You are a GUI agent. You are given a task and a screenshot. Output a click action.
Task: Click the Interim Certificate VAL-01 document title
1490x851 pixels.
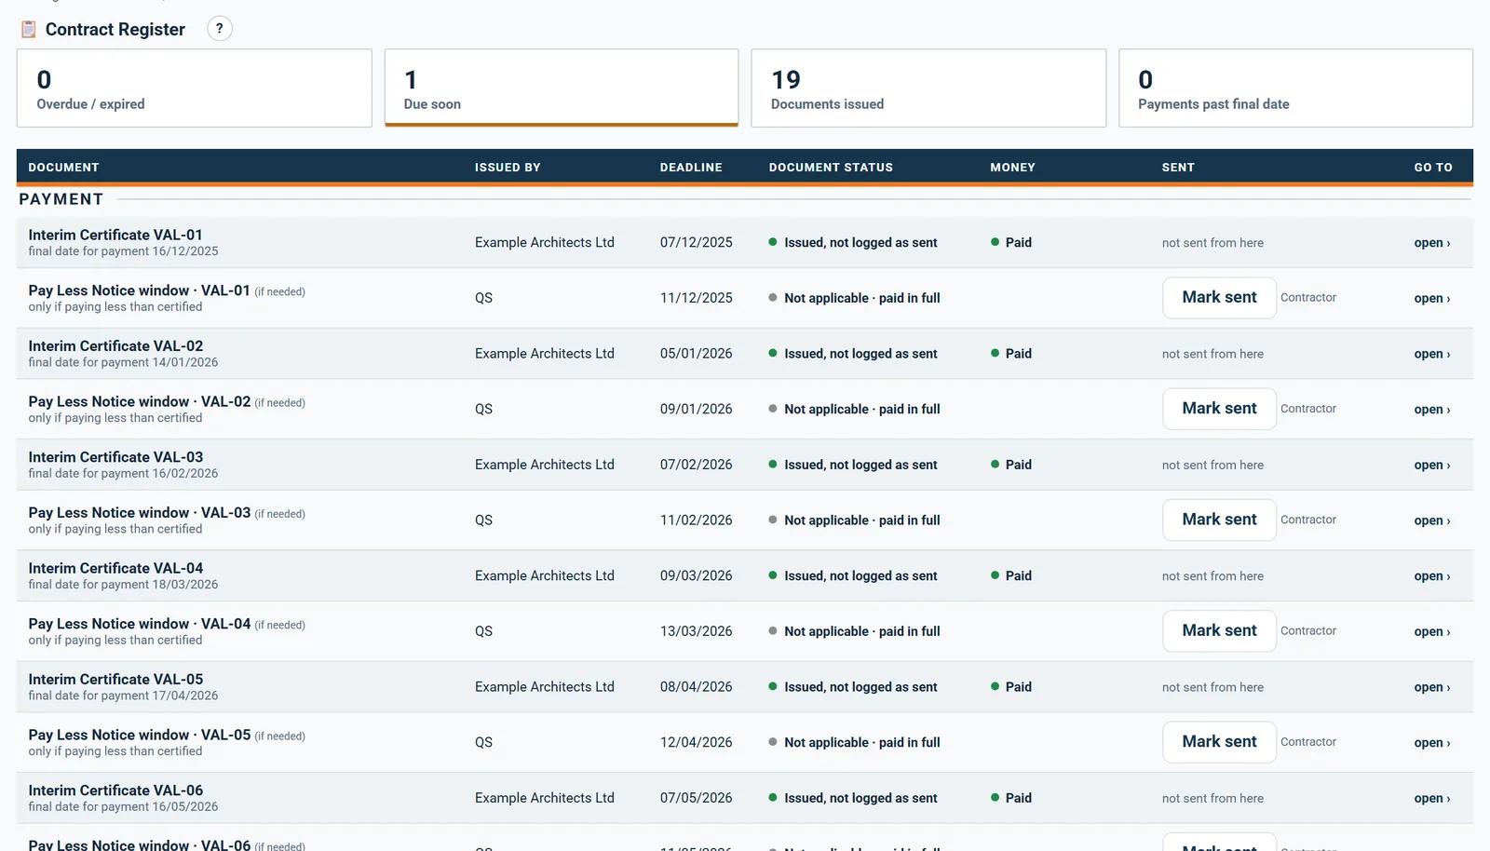tap(115, 235)
